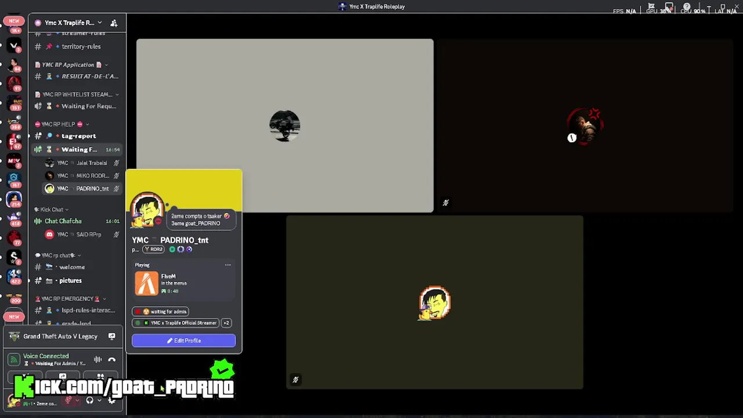Image resolution: width=743 pixels, height=418 pixels.
Task: Open the territory-rules channel
Action: point(76,46)
